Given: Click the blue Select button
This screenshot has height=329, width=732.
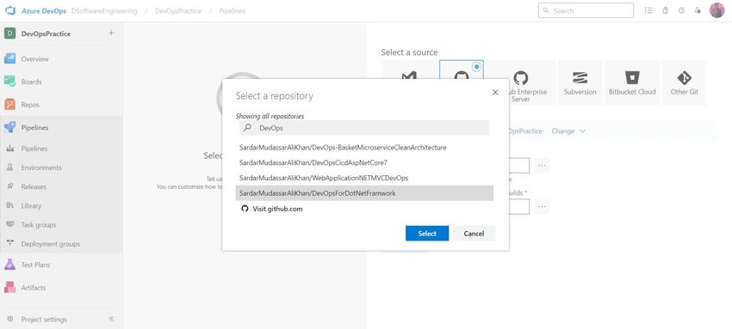Looking at the screenshot, I should click(427, 234).
